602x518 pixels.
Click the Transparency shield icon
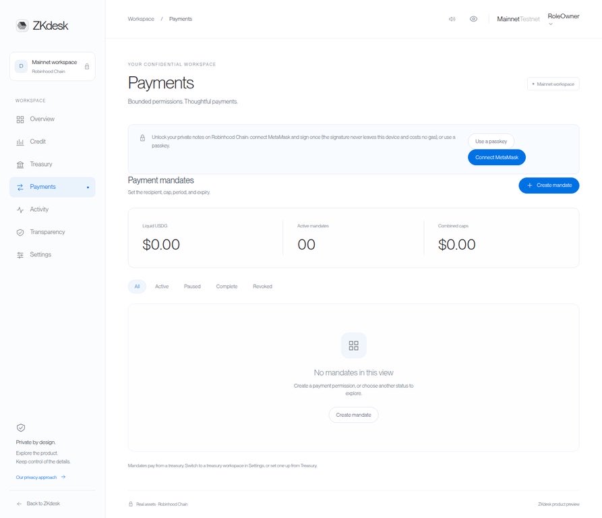pyautogui.click(x=20, y=232)
